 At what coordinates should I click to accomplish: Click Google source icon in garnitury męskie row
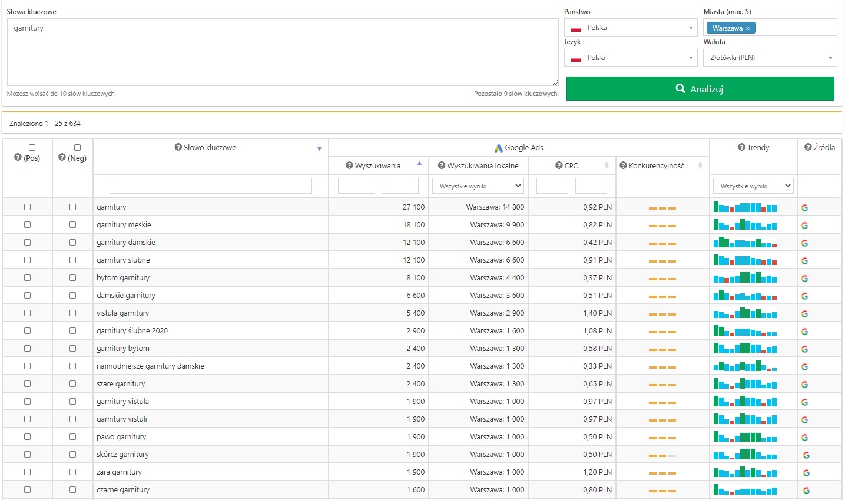point(804,226)
